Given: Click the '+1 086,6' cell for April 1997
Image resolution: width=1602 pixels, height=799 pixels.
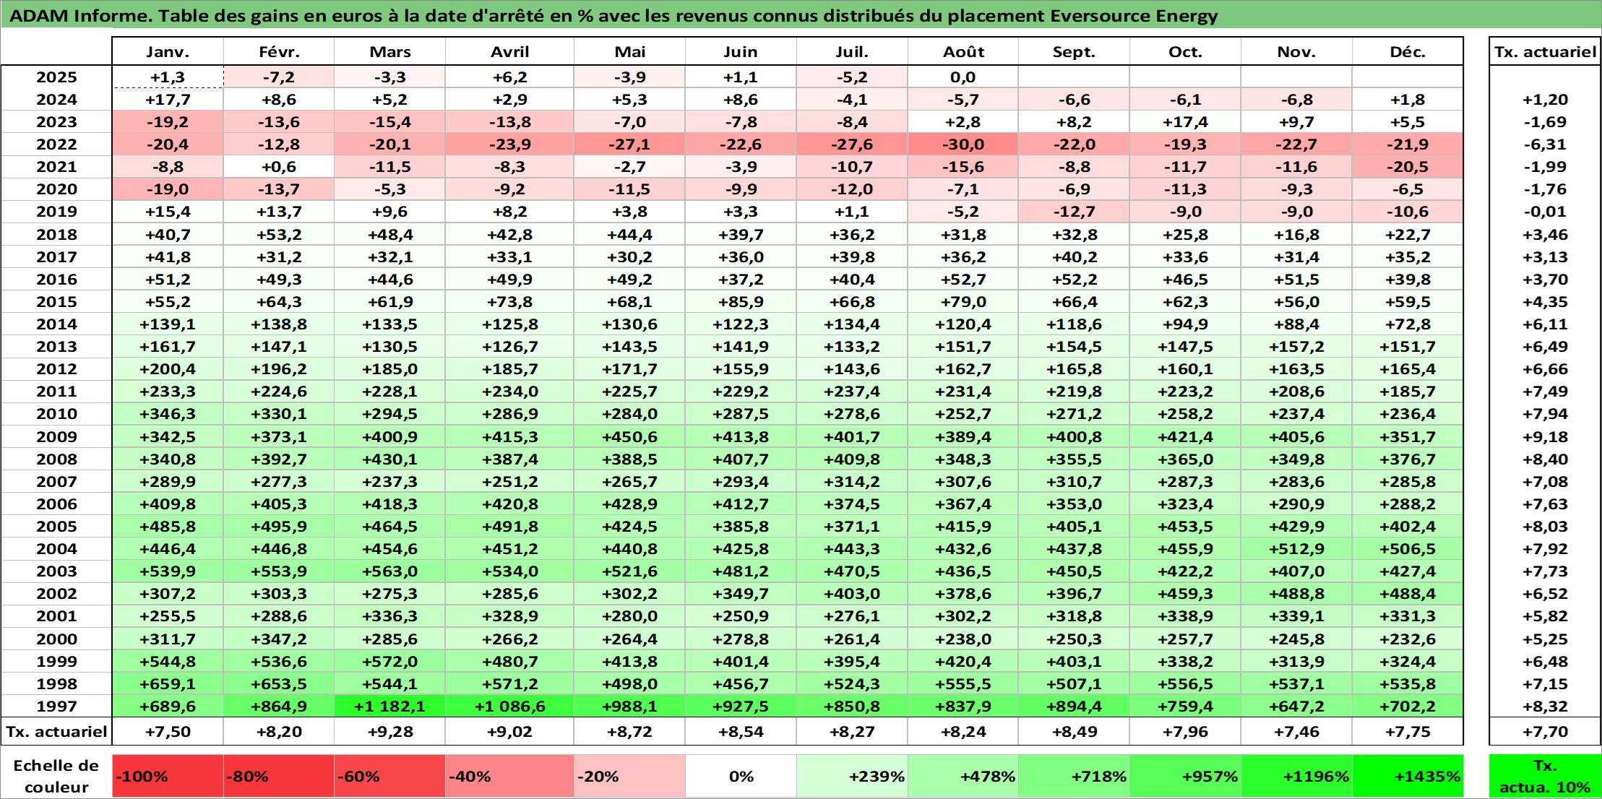Looking at the screenshot, I should (509, 706).
